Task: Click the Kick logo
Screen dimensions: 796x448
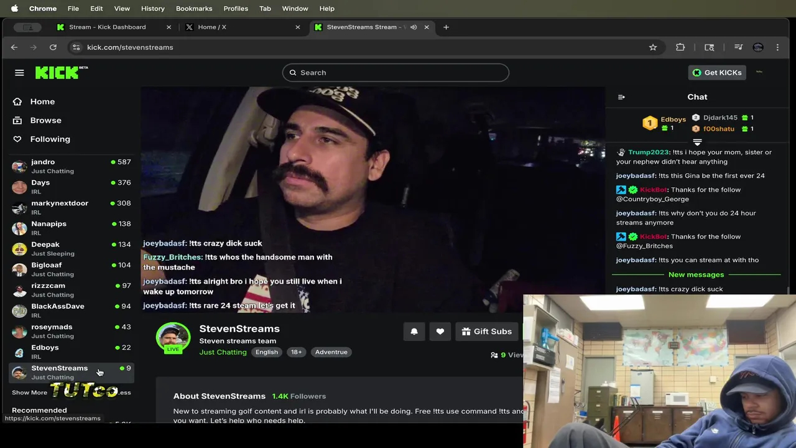Action: pyautogui.click(x=61, y=72)
